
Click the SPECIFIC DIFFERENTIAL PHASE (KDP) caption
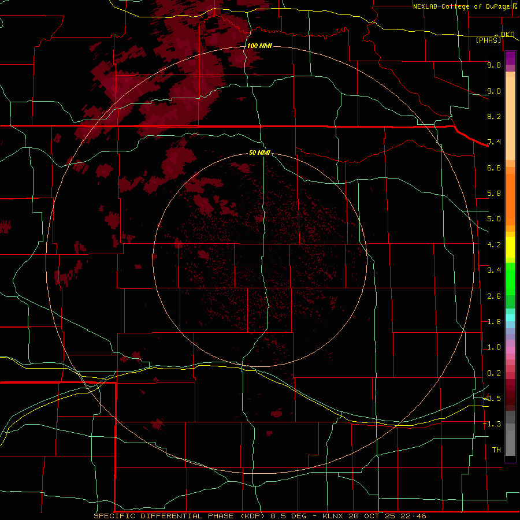[x=179, y=516]
